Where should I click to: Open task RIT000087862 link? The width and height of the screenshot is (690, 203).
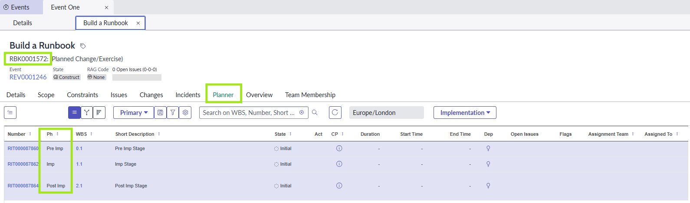click(23, 164)
